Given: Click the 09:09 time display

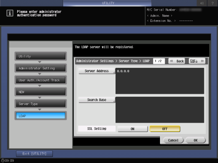Looking at the screenshot, I should click(10, 160).
